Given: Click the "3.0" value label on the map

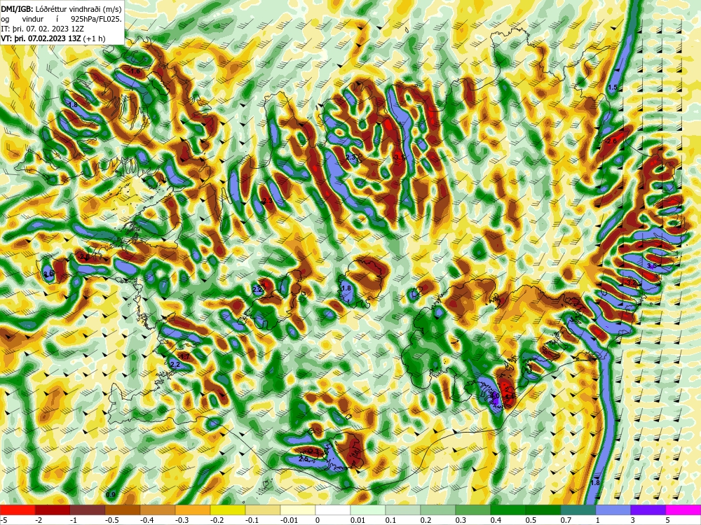Looking at the screenshot, I should (48, 273).
